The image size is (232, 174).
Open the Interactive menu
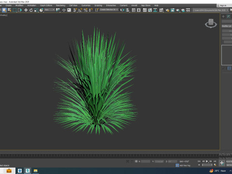[111, 5]
